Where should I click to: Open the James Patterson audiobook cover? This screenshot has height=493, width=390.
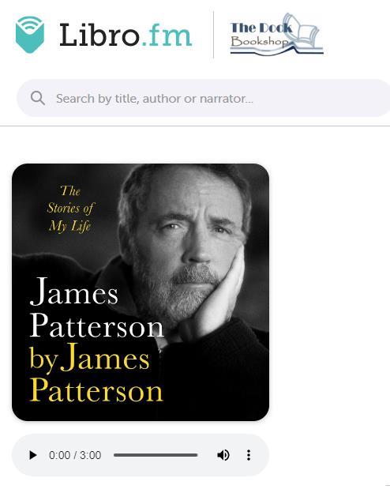pos(141,292)
